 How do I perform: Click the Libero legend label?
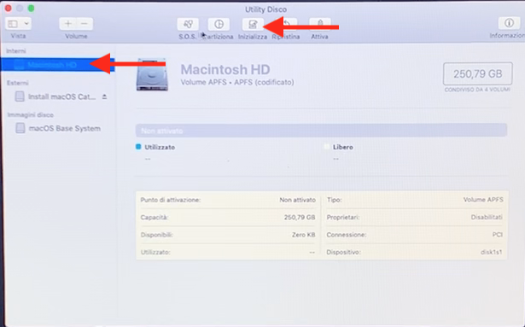click(x=343, y=147)
